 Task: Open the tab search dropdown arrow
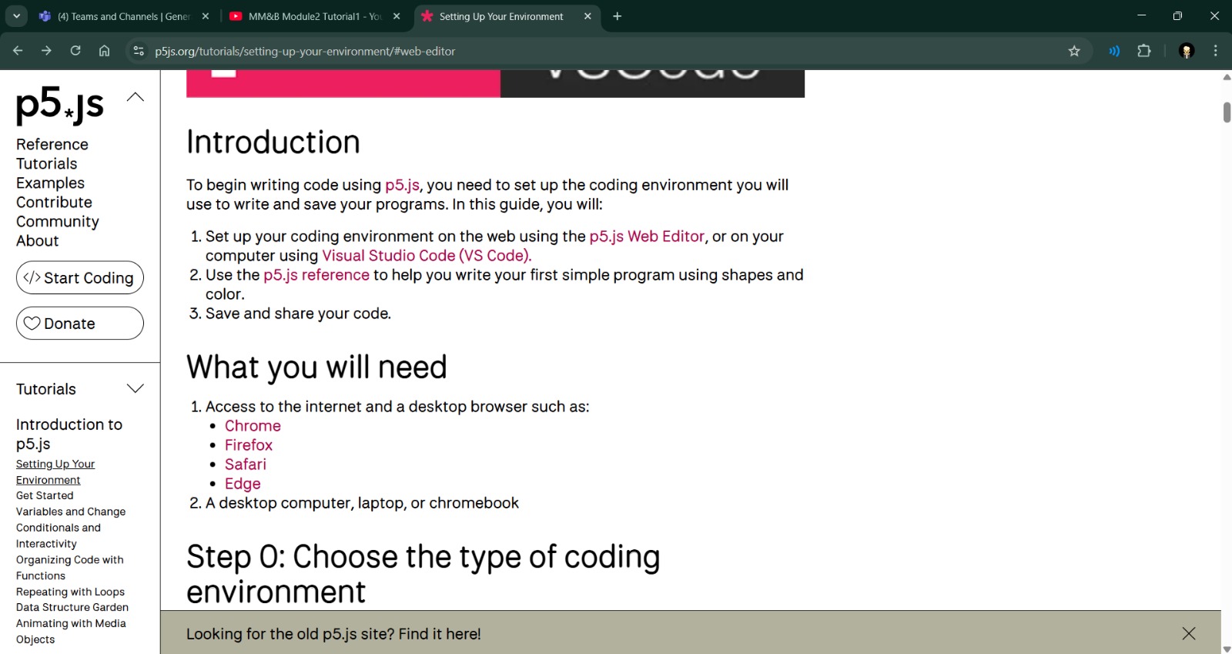16,16
